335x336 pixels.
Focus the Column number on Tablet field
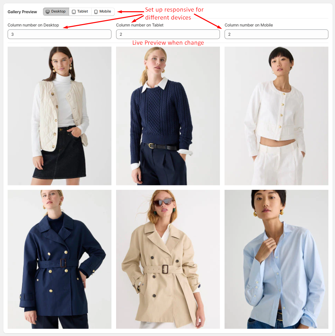click(x=168, y=34)
